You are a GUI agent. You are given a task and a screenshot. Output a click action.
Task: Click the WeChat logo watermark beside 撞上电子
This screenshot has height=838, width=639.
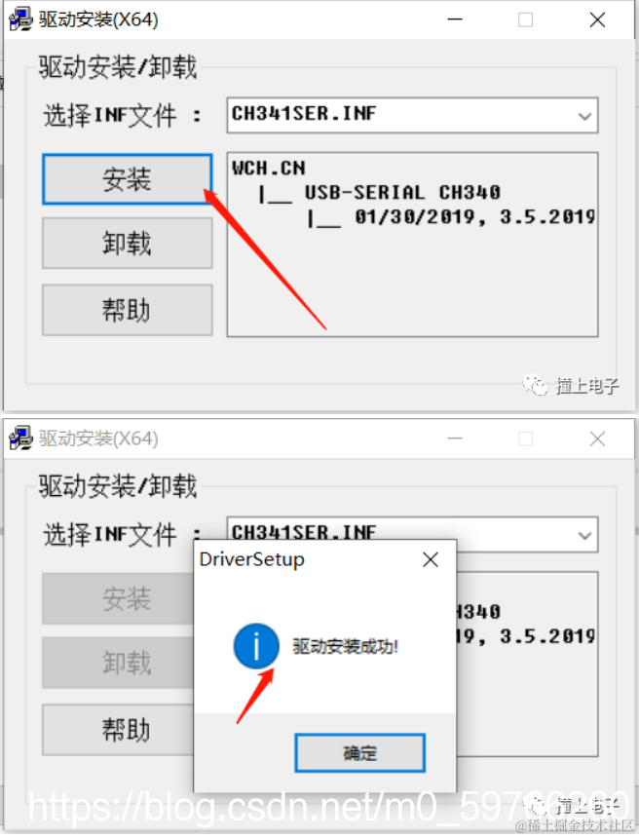click(x=535, y=385)
